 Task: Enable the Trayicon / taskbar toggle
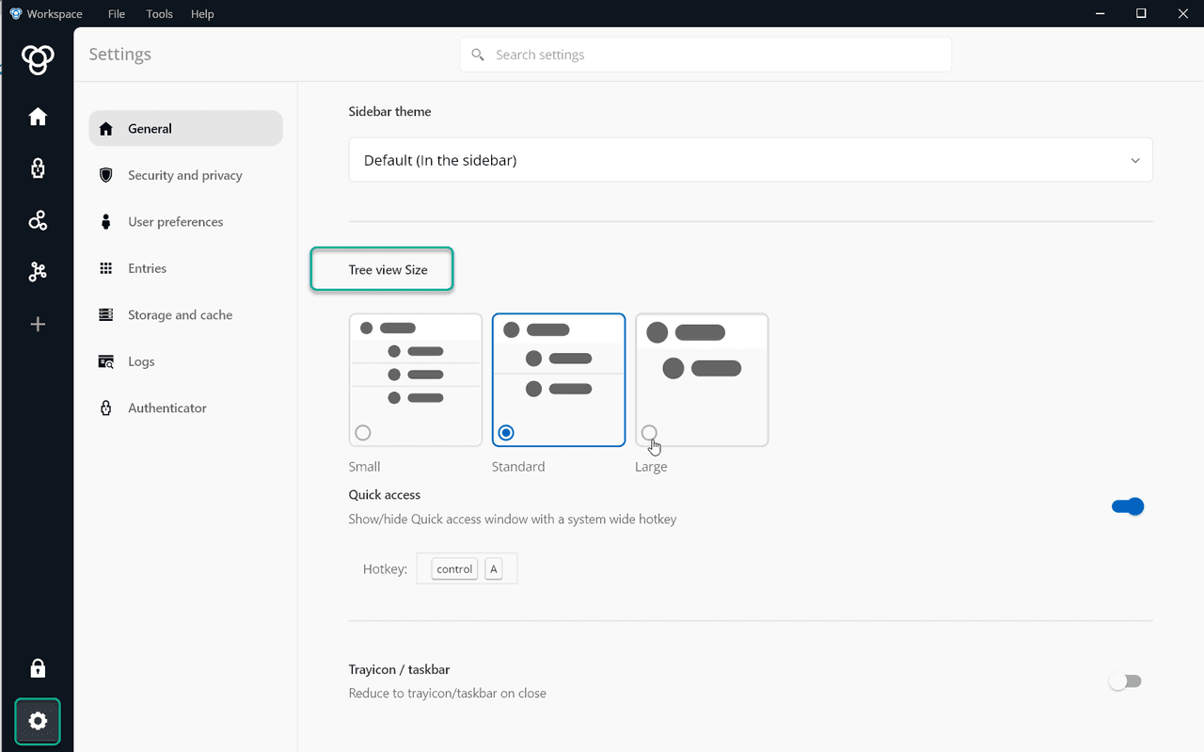click(x=1125, y=681)
